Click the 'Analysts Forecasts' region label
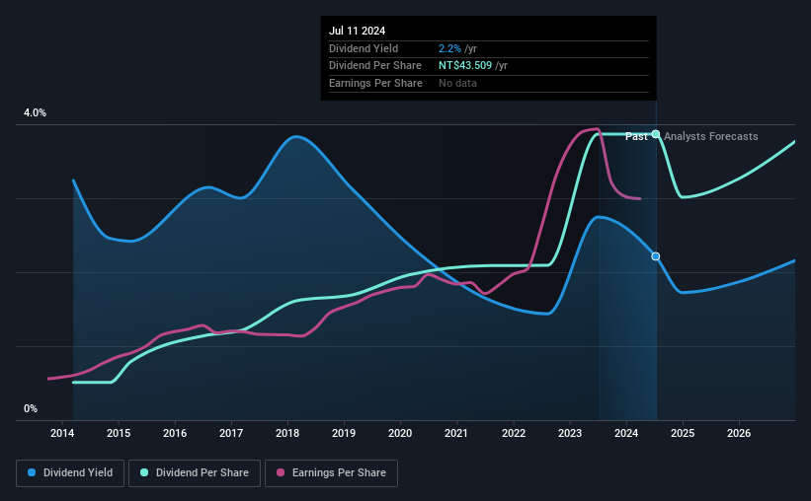Screen dimensions: 811x501 711,136
